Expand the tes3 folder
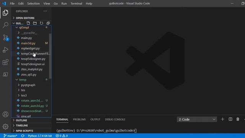Image resolution: width=245 pixels, height=138 pixels. (31, 95)
